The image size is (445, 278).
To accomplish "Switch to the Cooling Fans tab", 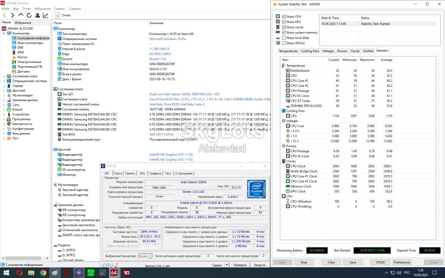I will tap(310, 51).
